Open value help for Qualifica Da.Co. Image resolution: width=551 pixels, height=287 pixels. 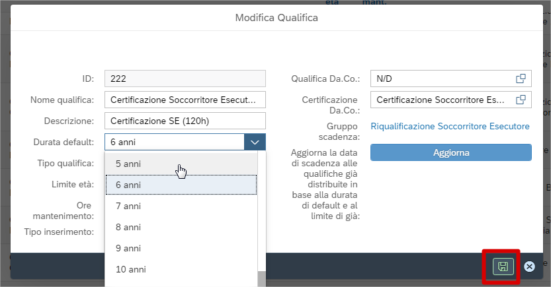click(x=521, y=79)
